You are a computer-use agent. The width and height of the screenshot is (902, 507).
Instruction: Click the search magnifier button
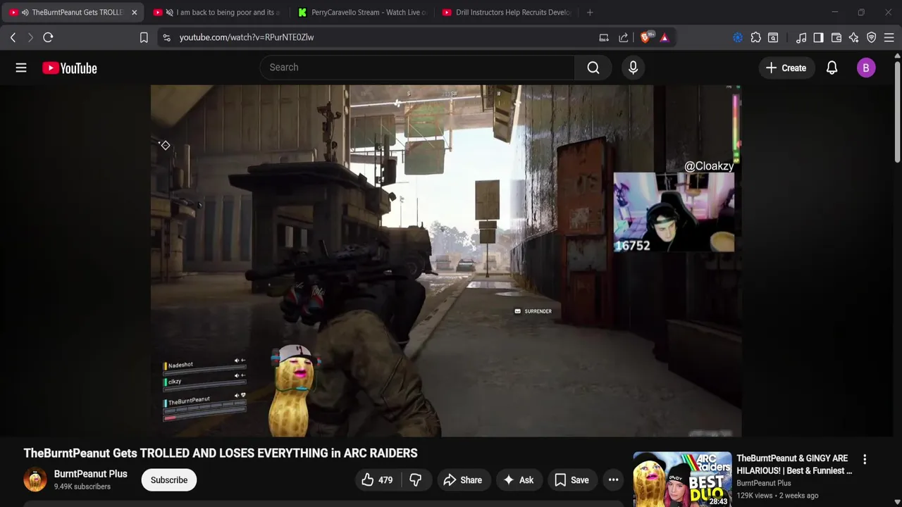click(x=593, y=68)
